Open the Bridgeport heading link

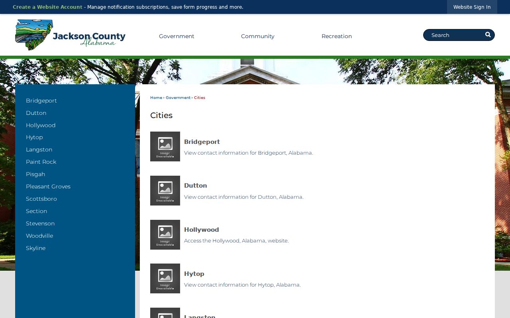click(202, 142)
